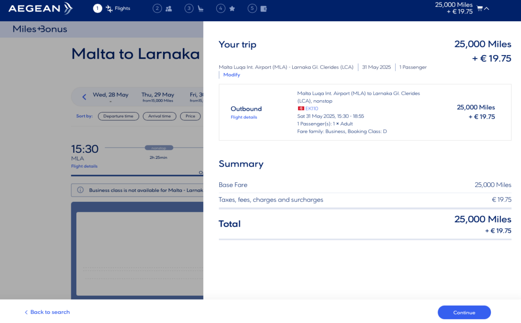Image resolution: width=521 pixels, height=323 pixels.
Task: Click the 'nonstop' badge on flight line
Action: click(x=159, y=148)
